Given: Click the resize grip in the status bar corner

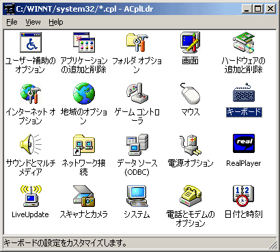Looking at the screenshot, I should pos(272,245).
